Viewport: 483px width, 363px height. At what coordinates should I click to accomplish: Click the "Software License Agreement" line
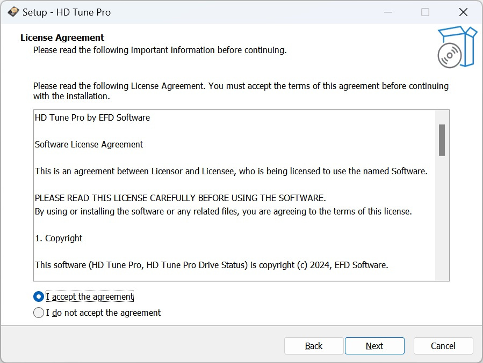(x=89, y=144)
